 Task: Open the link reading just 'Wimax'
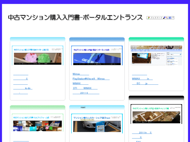[x=81, y=74]
